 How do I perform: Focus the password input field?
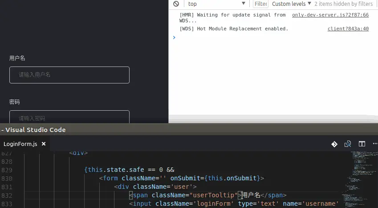click(69, 117)
